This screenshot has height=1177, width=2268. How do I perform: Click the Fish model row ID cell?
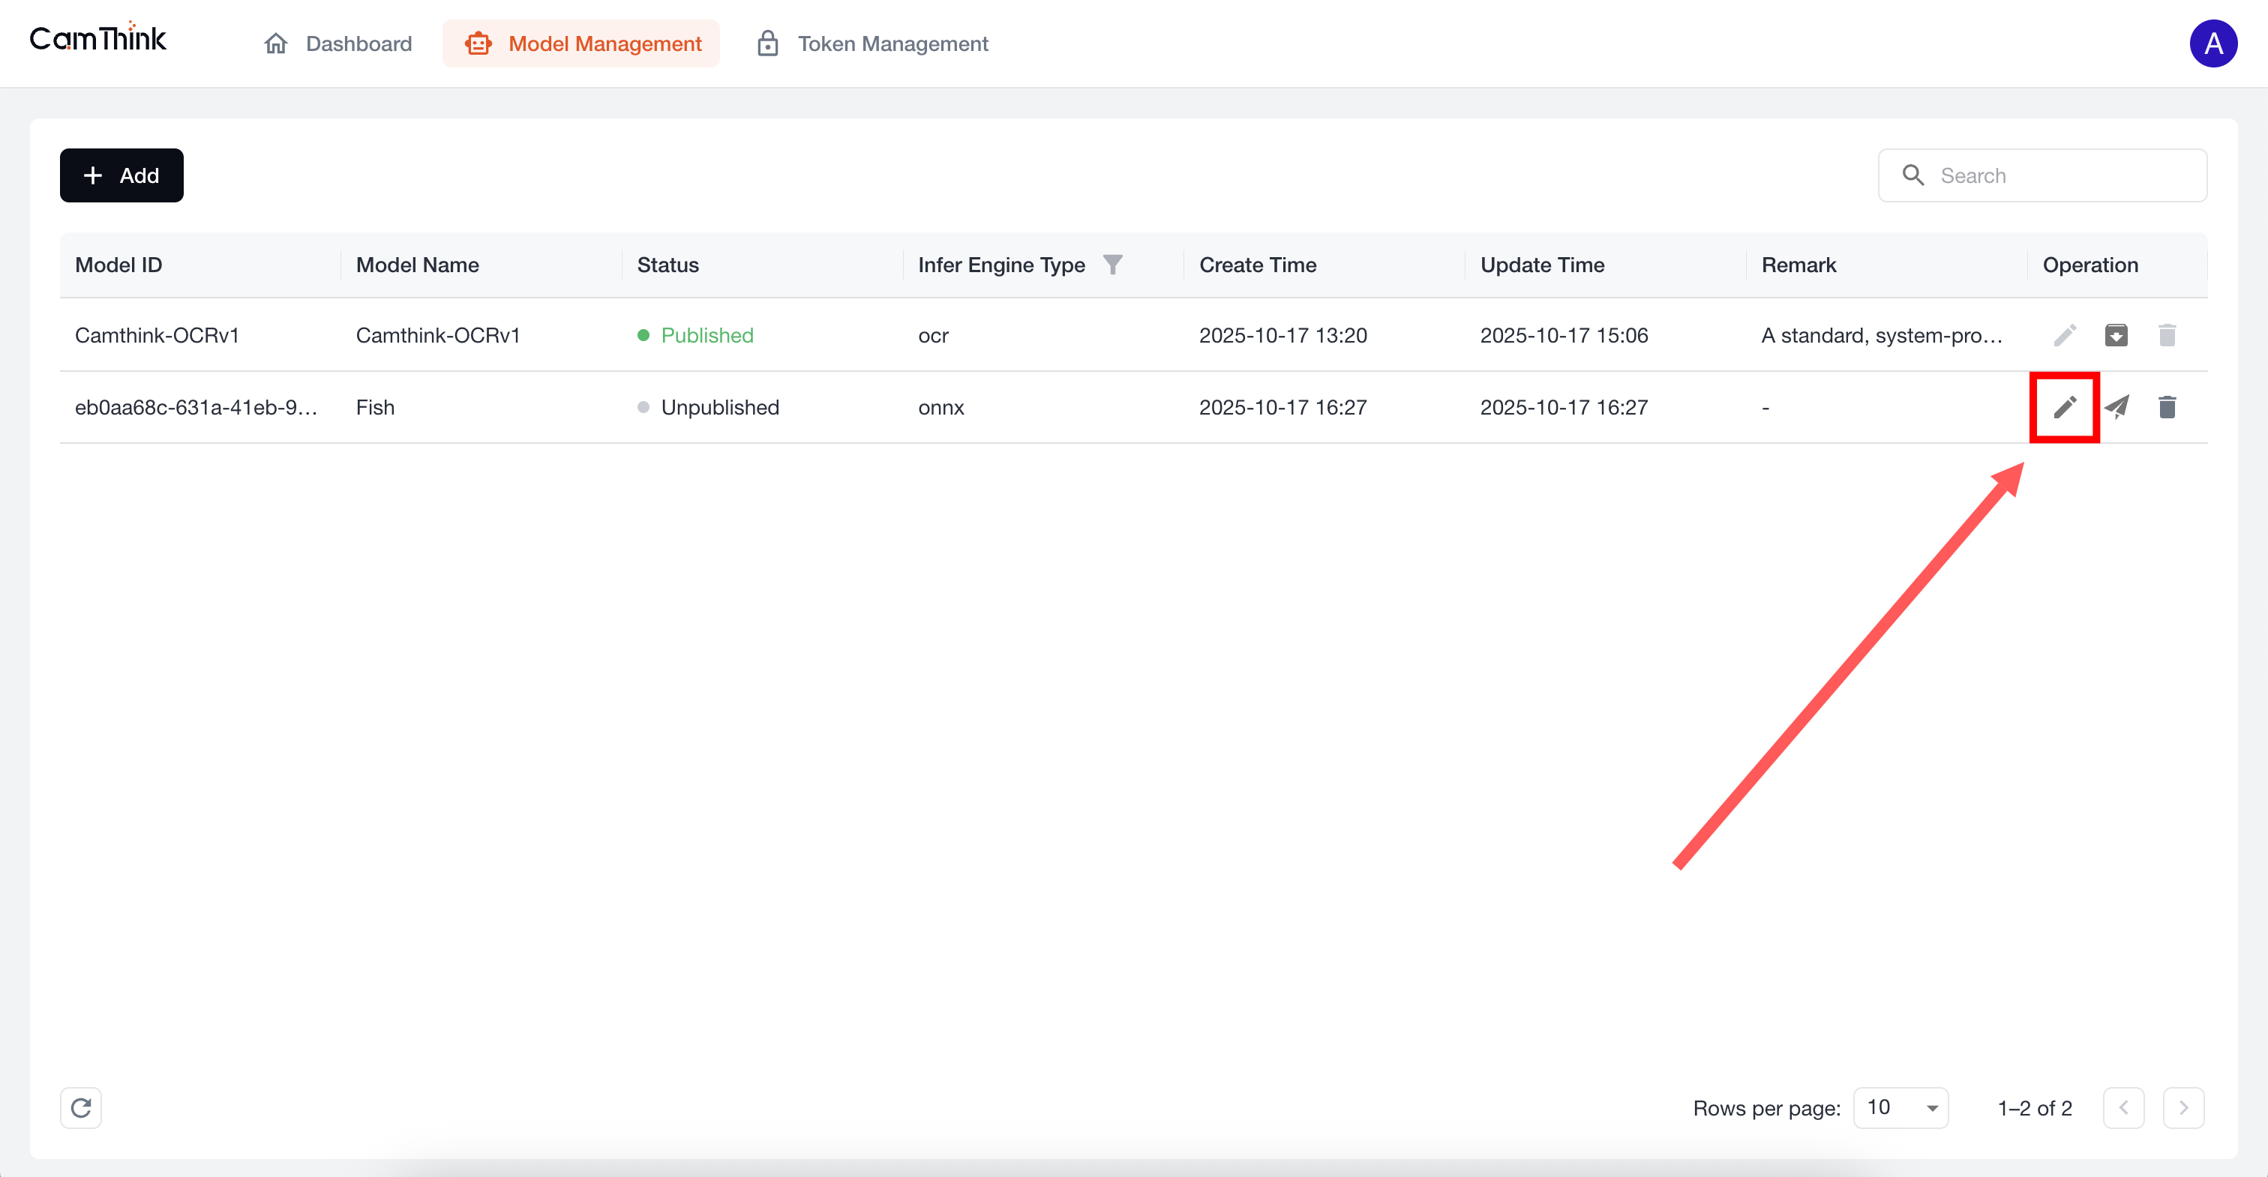pos(196,408)
